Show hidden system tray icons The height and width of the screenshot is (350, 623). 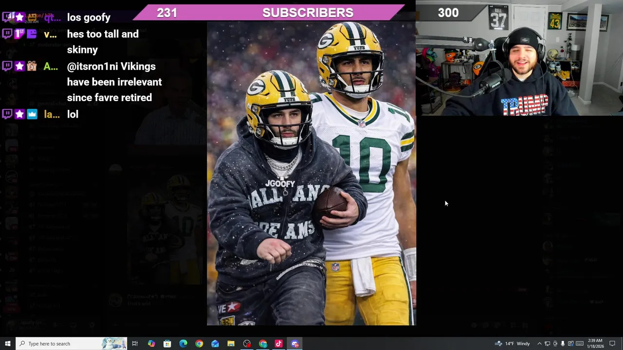point(539,344)
